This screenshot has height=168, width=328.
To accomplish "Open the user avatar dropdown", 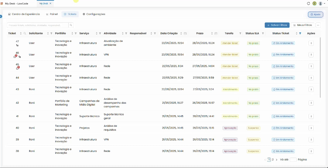I will 322,3.
